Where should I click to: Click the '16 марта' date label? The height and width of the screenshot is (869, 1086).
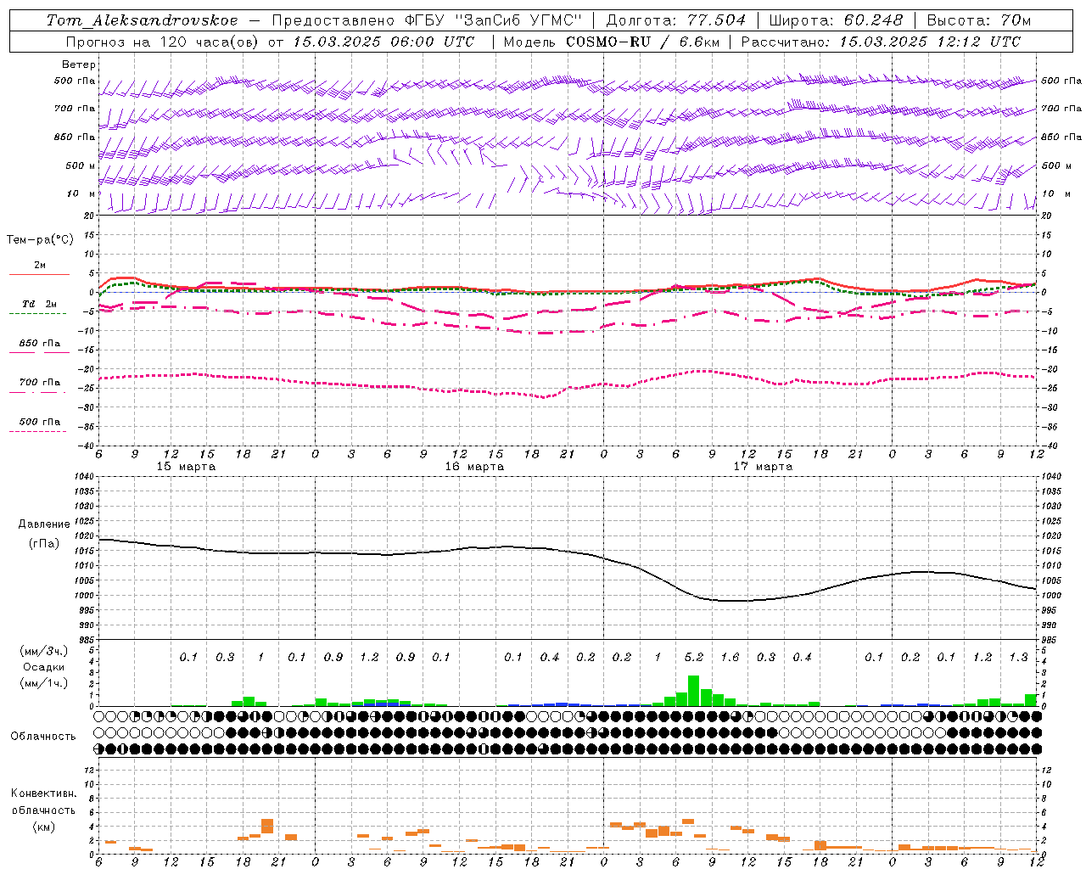(x=474, y=467)
